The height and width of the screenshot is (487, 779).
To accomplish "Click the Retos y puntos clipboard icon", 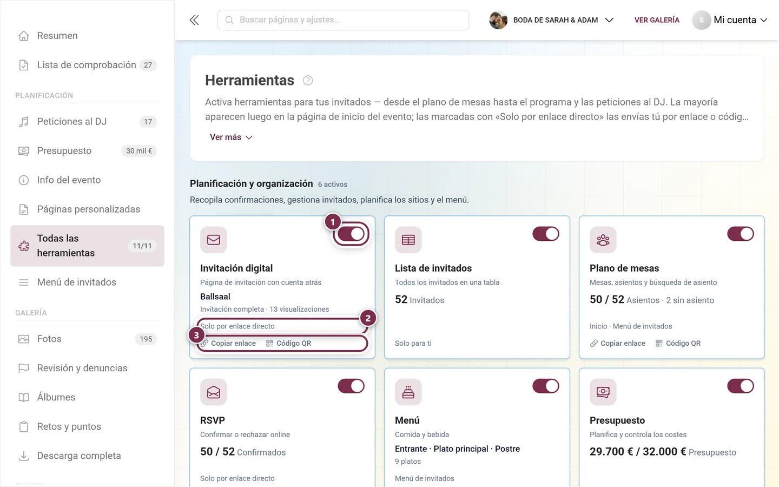I will [x=24, y=427].
